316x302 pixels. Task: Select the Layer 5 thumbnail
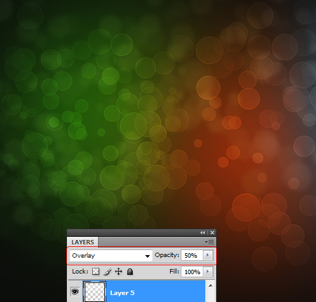pyautogui.click(x=95, y=292)
